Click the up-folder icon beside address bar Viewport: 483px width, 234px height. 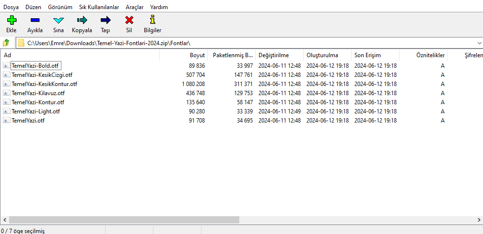tap(7, 43)
